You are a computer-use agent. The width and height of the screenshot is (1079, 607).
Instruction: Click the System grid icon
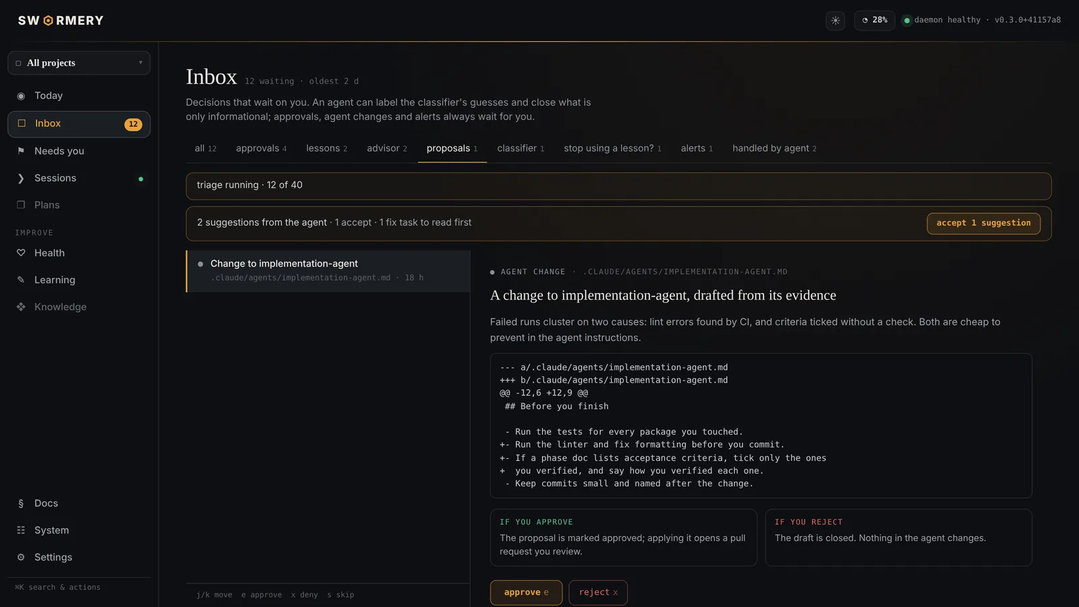coord(21,530)
